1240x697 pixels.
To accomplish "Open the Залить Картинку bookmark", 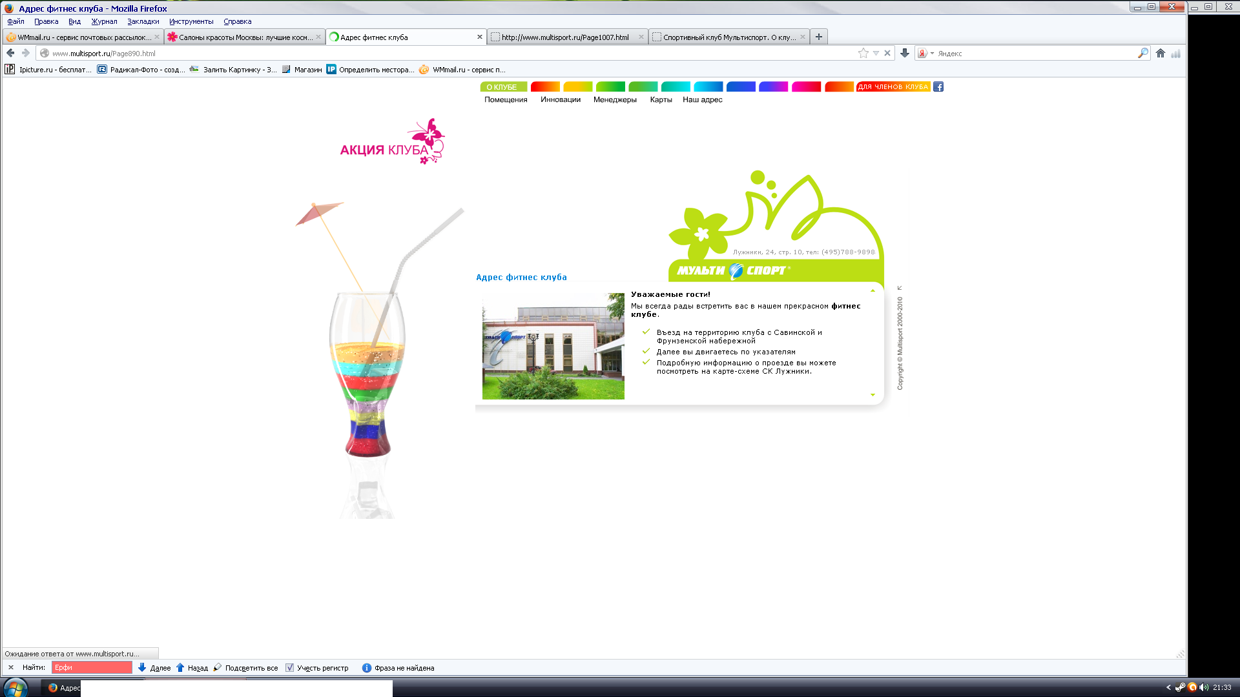I will [233, 70].
